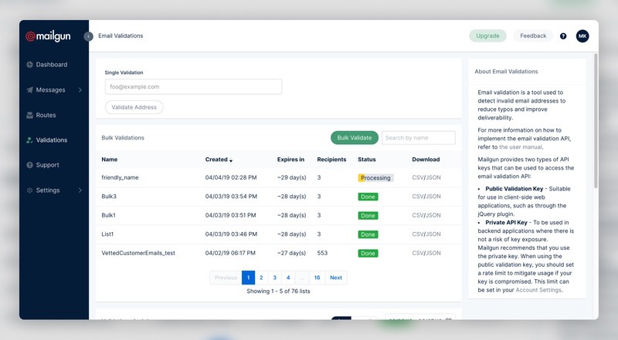Download CSV/JSON for Bulk3
Image resolution: width=618 pixels, height=340 pixels.
[x=426, y=197]
